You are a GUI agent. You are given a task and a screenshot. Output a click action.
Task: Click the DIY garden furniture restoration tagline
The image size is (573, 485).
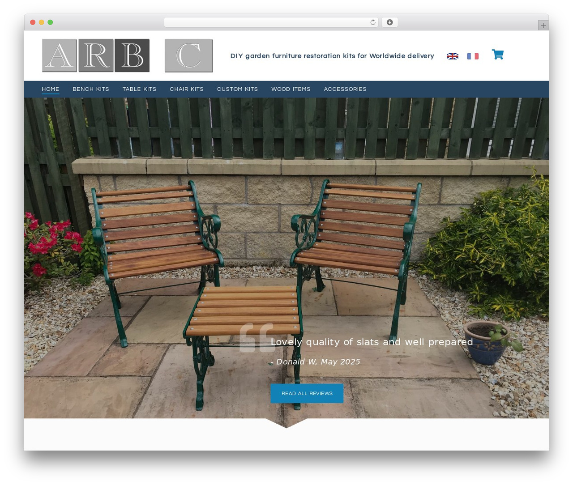(x=332, y=56)
